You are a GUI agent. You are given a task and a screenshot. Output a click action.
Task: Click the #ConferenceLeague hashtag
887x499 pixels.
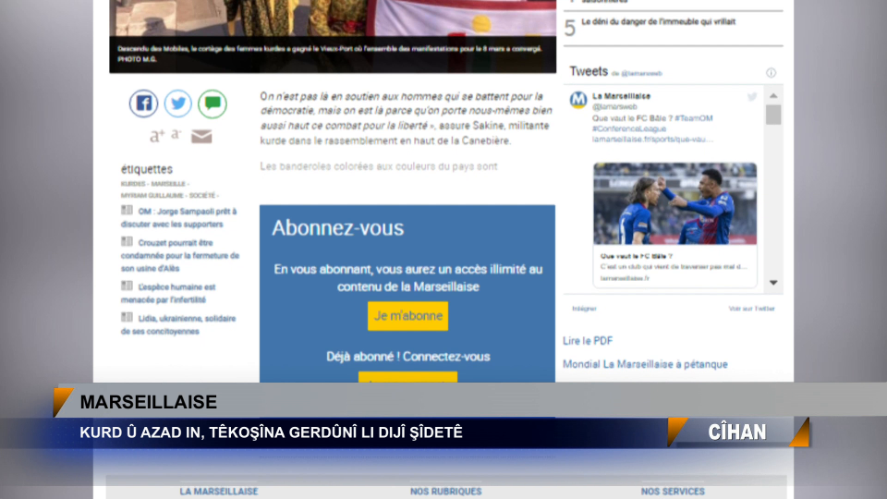click(x=629, y=129)
